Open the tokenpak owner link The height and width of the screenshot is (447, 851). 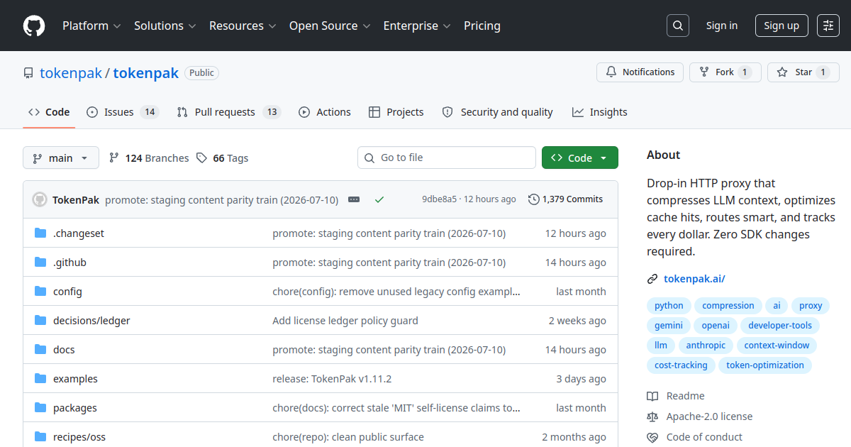[x=71, y=73]
